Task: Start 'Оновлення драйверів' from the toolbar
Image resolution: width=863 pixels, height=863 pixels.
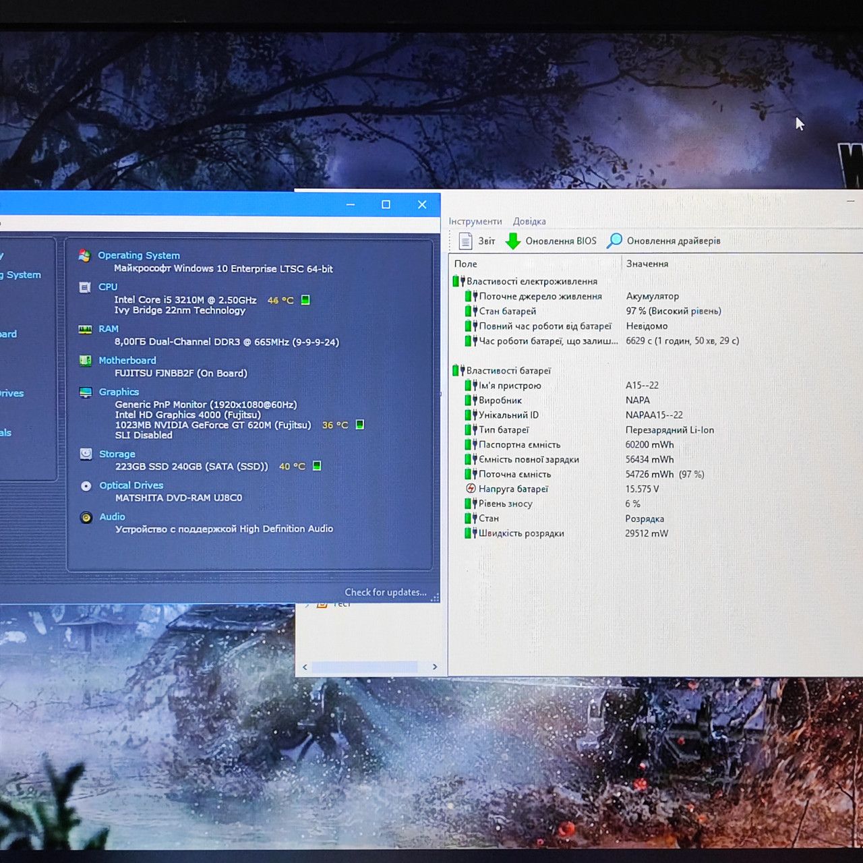Action: tap(664, 241)
